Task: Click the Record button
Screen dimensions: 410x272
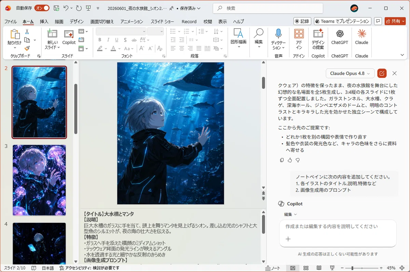Action: pyautogui.click(x=302, y=21)
